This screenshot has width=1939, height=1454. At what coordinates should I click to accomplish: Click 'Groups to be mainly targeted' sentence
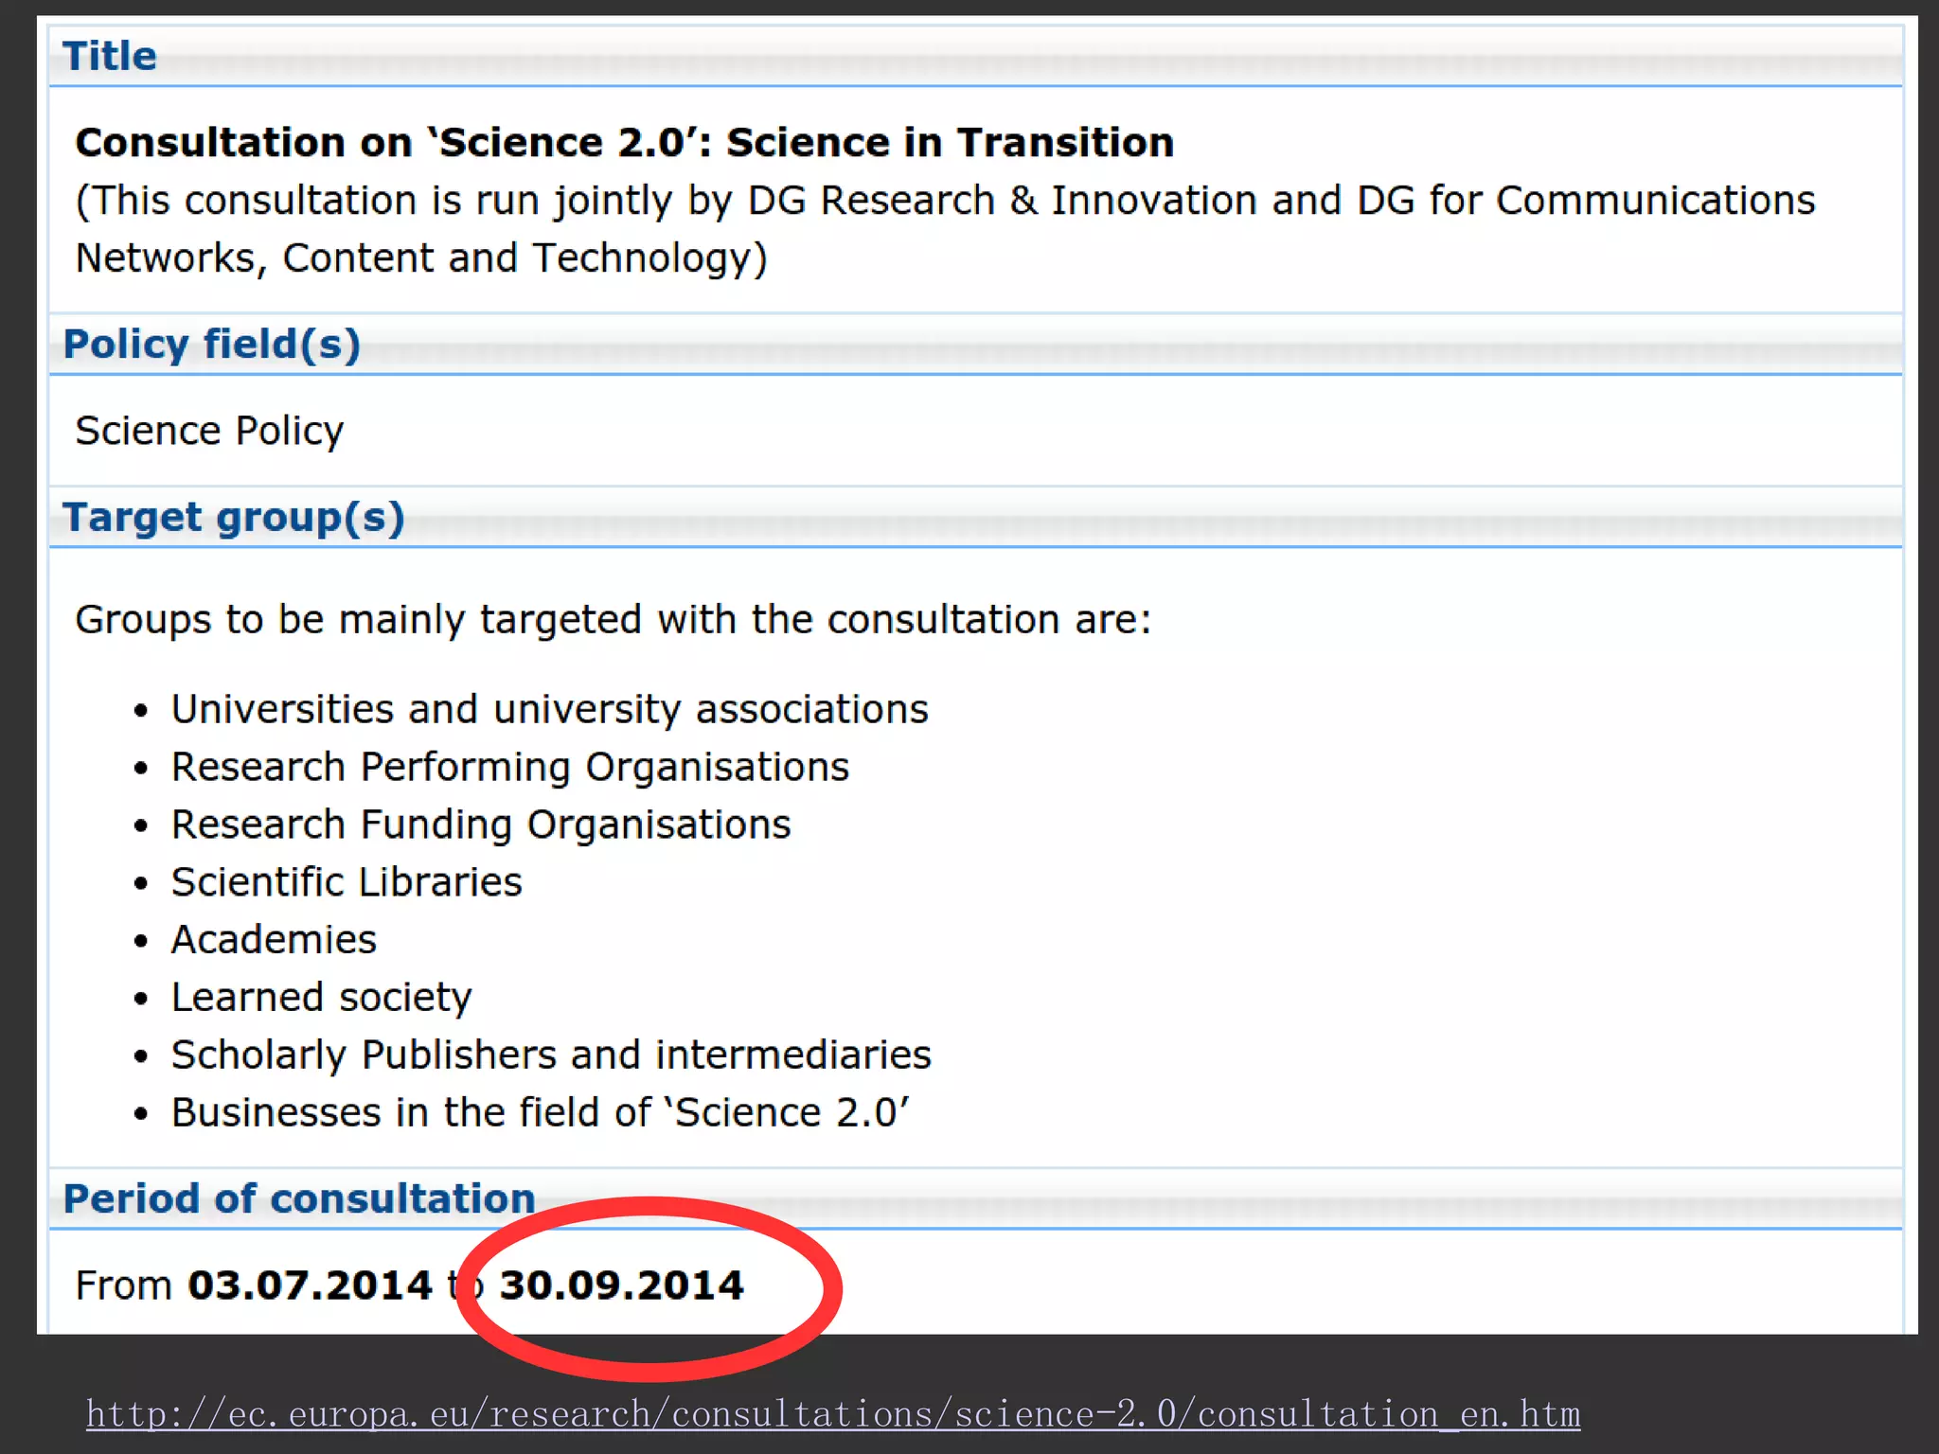614,620
